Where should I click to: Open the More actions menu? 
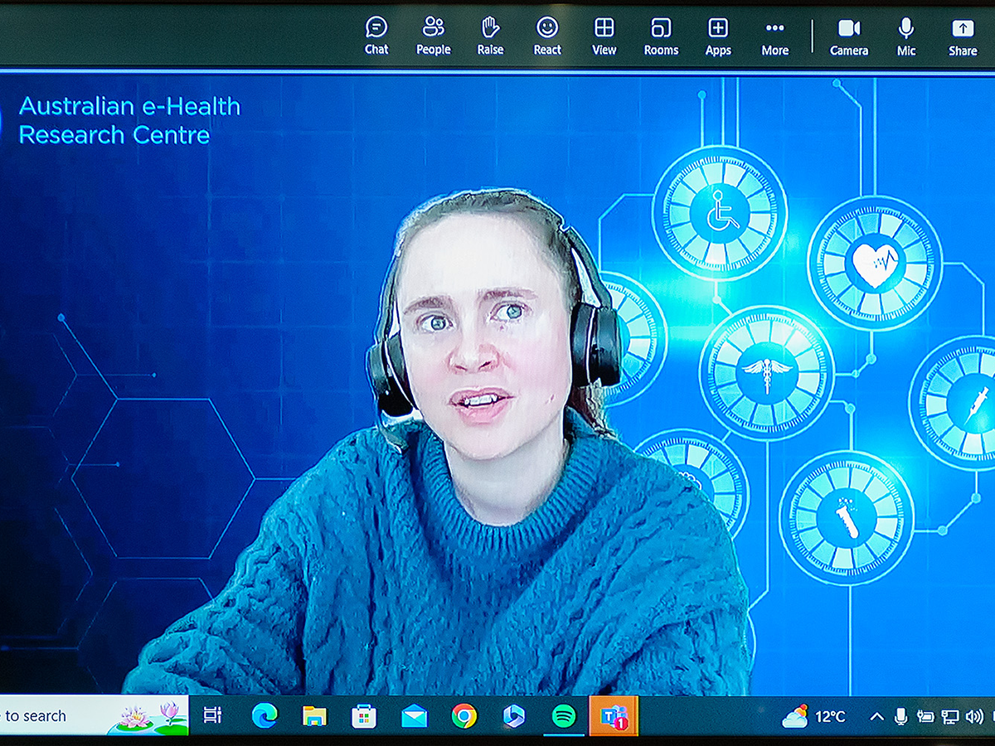pyautogui.click(x=775, y=36)
